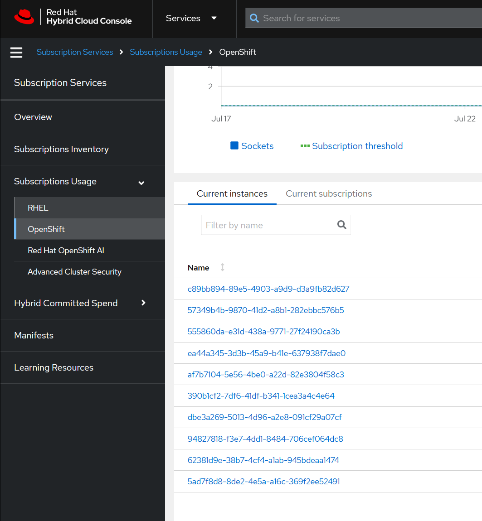Screen dimensions: 482x521
Task: Open Manifests in the sidebar
Action: click(x=34, y=335)
